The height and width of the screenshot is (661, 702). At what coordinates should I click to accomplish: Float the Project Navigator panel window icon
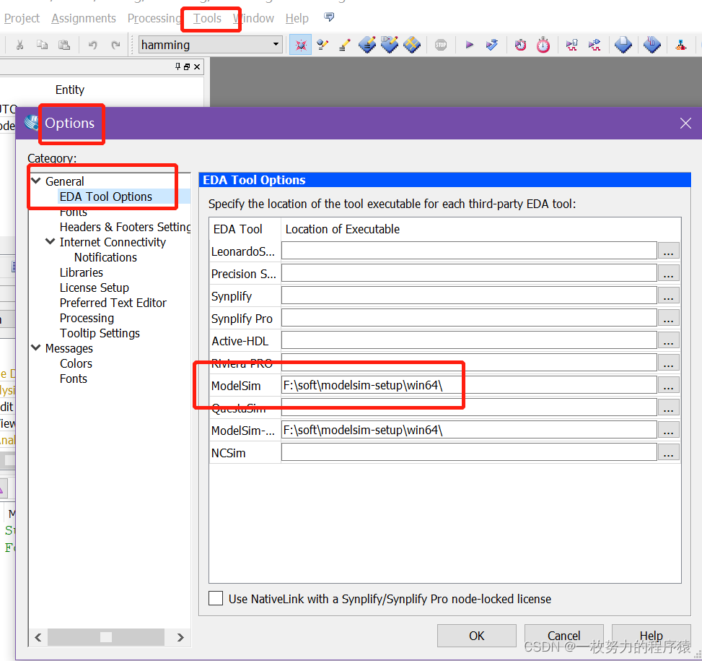pyautogui.click(x=187, y=66)
